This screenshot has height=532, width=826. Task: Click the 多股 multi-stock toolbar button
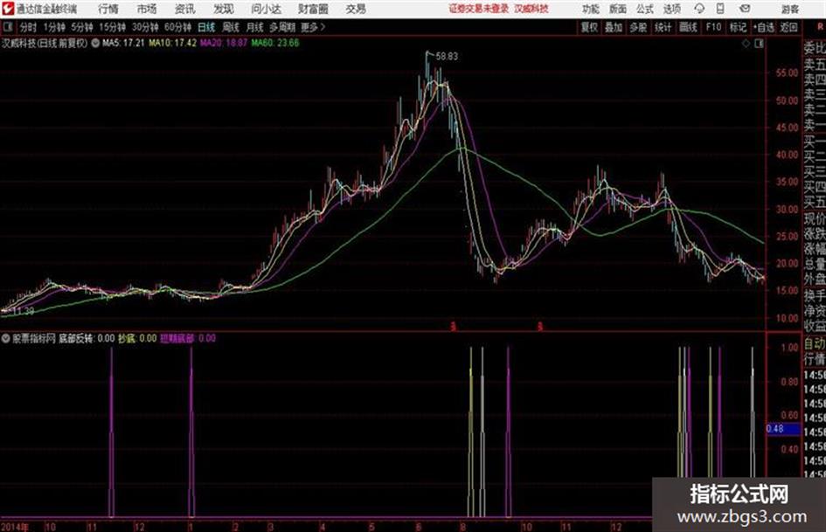tap(638, 27)
